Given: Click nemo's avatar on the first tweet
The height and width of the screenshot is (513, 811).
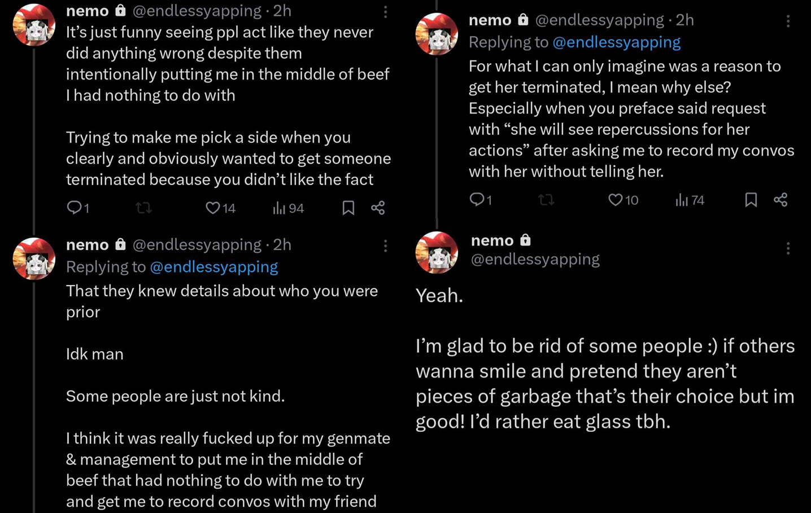Looking at the screenshot, I should (34, 25).
